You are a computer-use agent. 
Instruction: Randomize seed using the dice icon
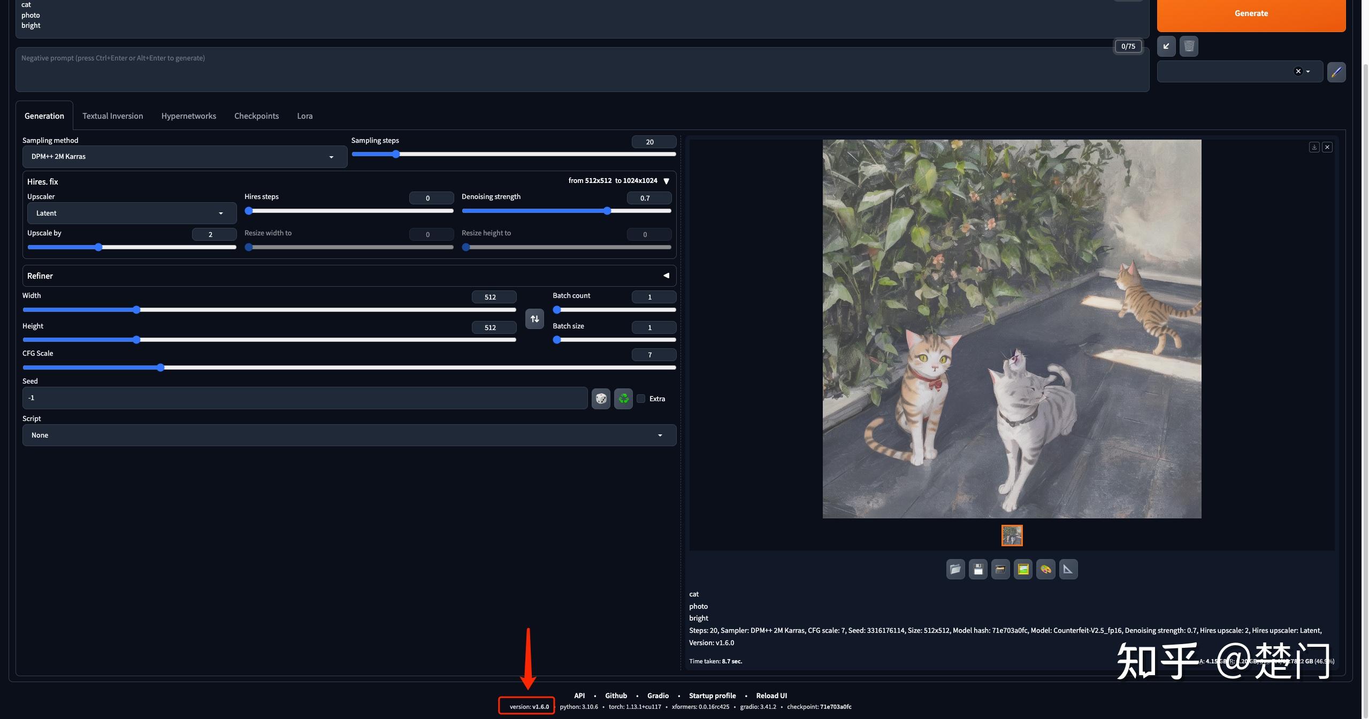600,398
